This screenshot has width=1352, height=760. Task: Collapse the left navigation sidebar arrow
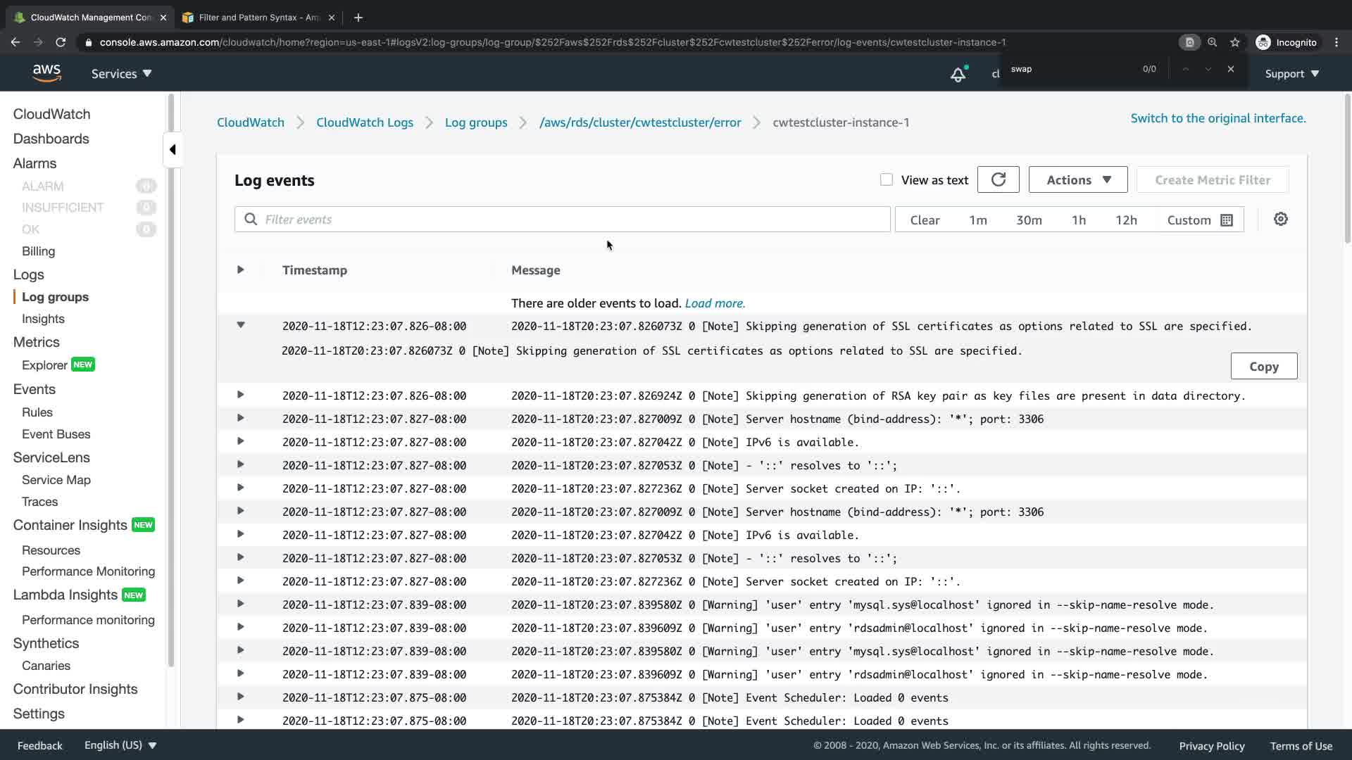tap(173, 149)
